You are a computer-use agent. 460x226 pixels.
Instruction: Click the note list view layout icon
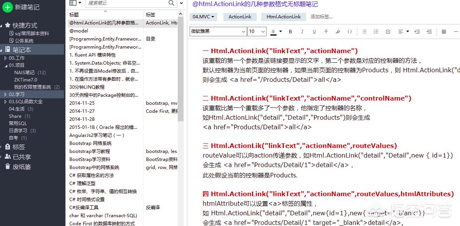click(x=73, y=3)
